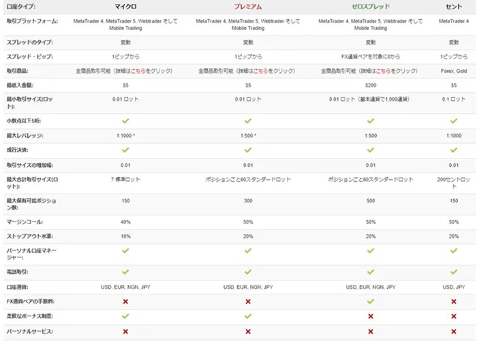Viewport: 477px width, 342px height.
Task: Click the red X for FX通貨ペアの手数料 under セント
Action: click(x=454, y=302)
